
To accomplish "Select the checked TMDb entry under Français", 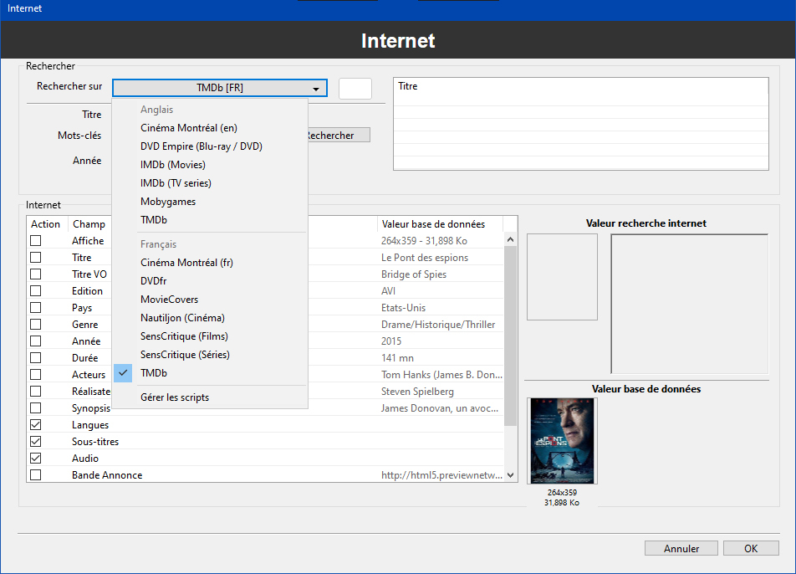I will (x=154, y=373).
